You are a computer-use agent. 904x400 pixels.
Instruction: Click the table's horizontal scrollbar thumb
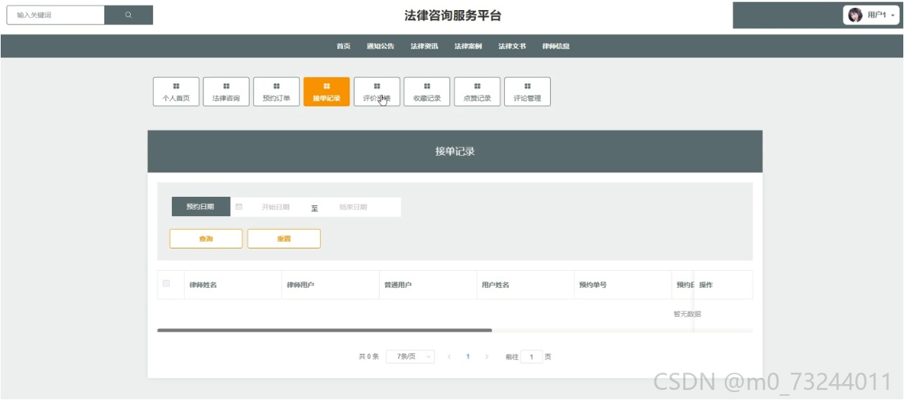pyautogui.click(x=324, y=330)
